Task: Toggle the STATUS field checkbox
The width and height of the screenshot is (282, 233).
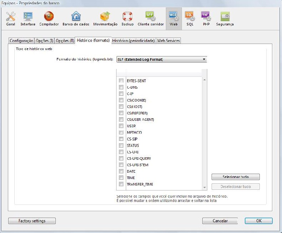Action: 121,145
